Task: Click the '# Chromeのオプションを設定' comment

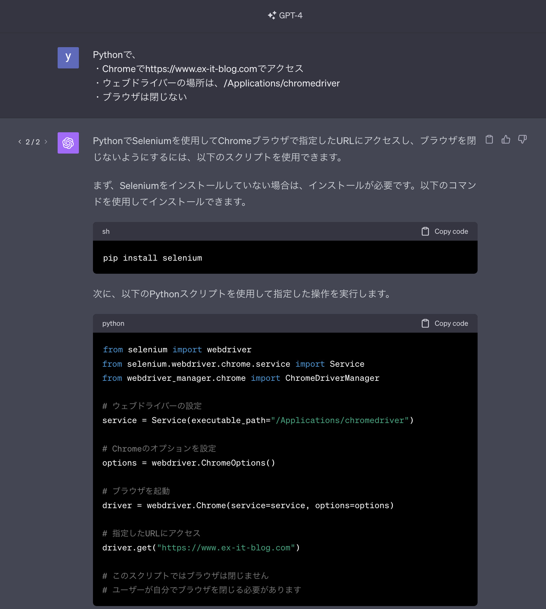Action: (159, 449)
